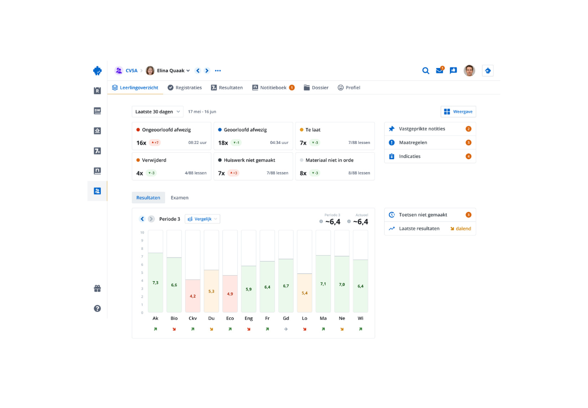
Task: Switch to the Registraties tab
Action: tap(184, 88)
